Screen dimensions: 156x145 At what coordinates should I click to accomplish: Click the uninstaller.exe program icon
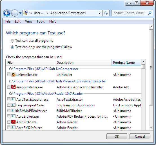(x=13, y=75)
